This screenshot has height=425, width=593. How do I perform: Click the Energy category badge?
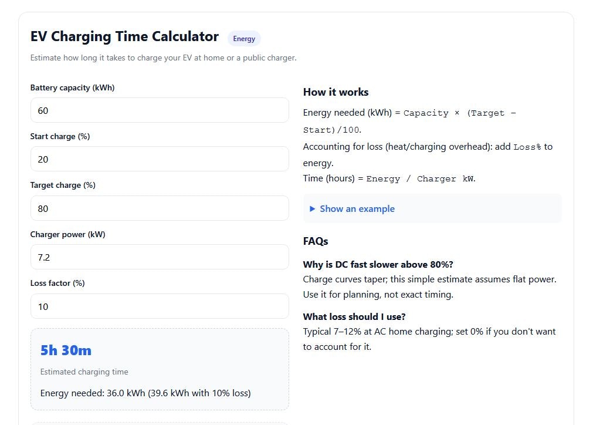tap(244, 38)
